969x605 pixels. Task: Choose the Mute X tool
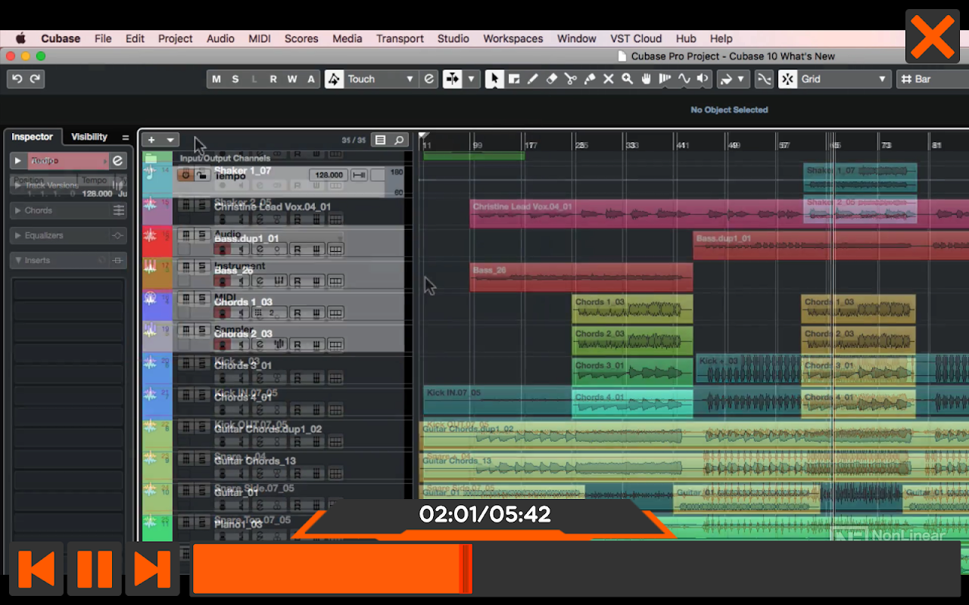(x=608, y=79)
